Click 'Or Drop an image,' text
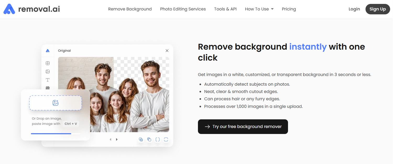Image resolution: width=393 pixels, height=164 pixels. click(x=47, y=119)
